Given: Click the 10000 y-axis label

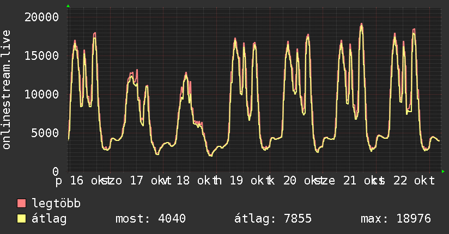Looking at the screenshot, I should coord(41,94).
